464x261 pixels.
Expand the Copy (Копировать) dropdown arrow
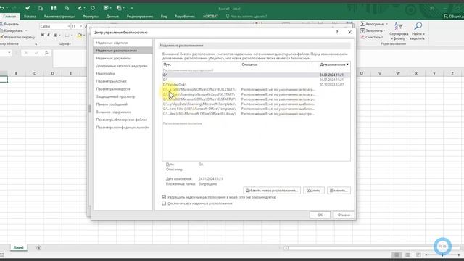pyautogui.click(x=26, y=30)
